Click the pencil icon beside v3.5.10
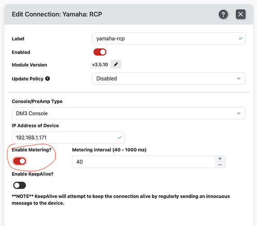 [116, 64]
